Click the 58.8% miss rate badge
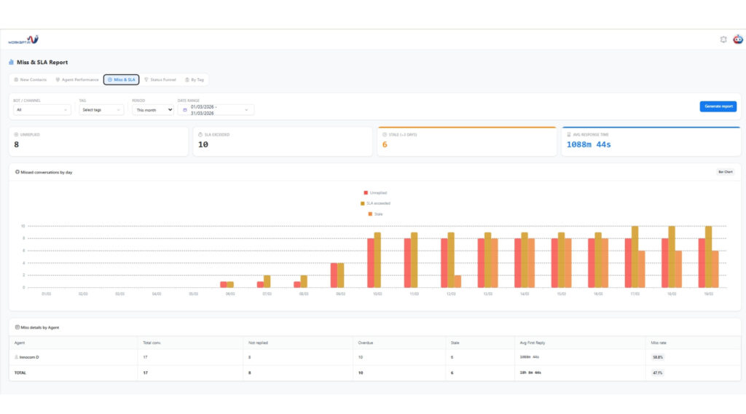 pyautogui.click(x=658, y=357)
